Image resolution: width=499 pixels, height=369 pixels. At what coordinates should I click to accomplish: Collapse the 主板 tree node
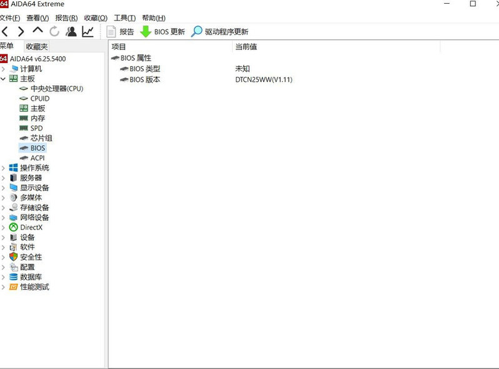(x=4, y=79)
